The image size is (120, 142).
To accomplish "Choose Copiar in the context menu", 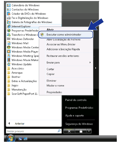I will pos(51,74).
